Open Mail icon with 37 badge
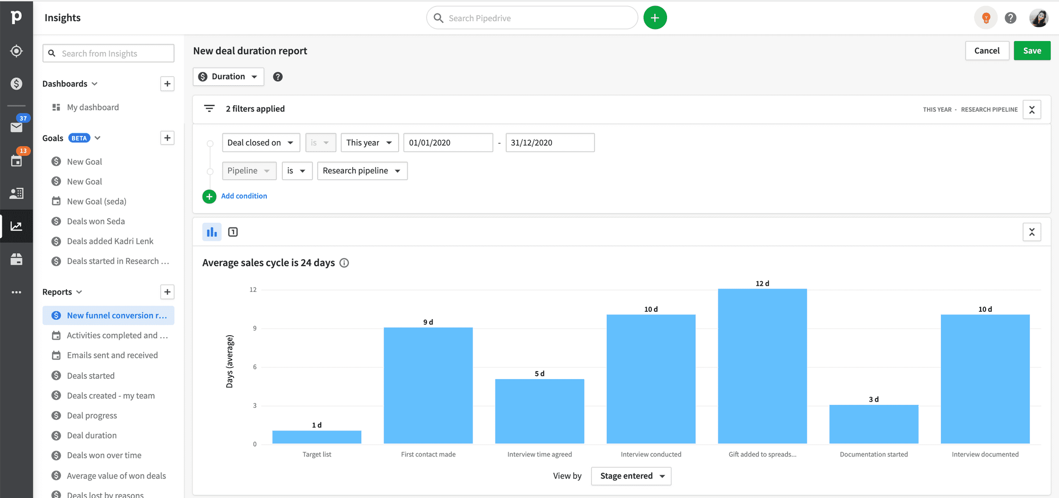The width and height of the screenshot is (1059, 498). [x=17, y=127]
